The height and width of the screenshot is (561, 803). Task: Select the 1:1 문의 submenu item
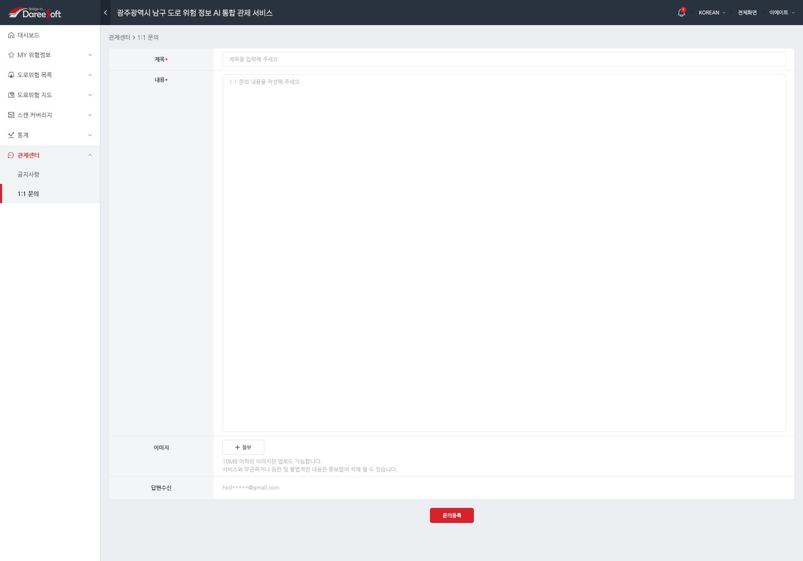28,194
